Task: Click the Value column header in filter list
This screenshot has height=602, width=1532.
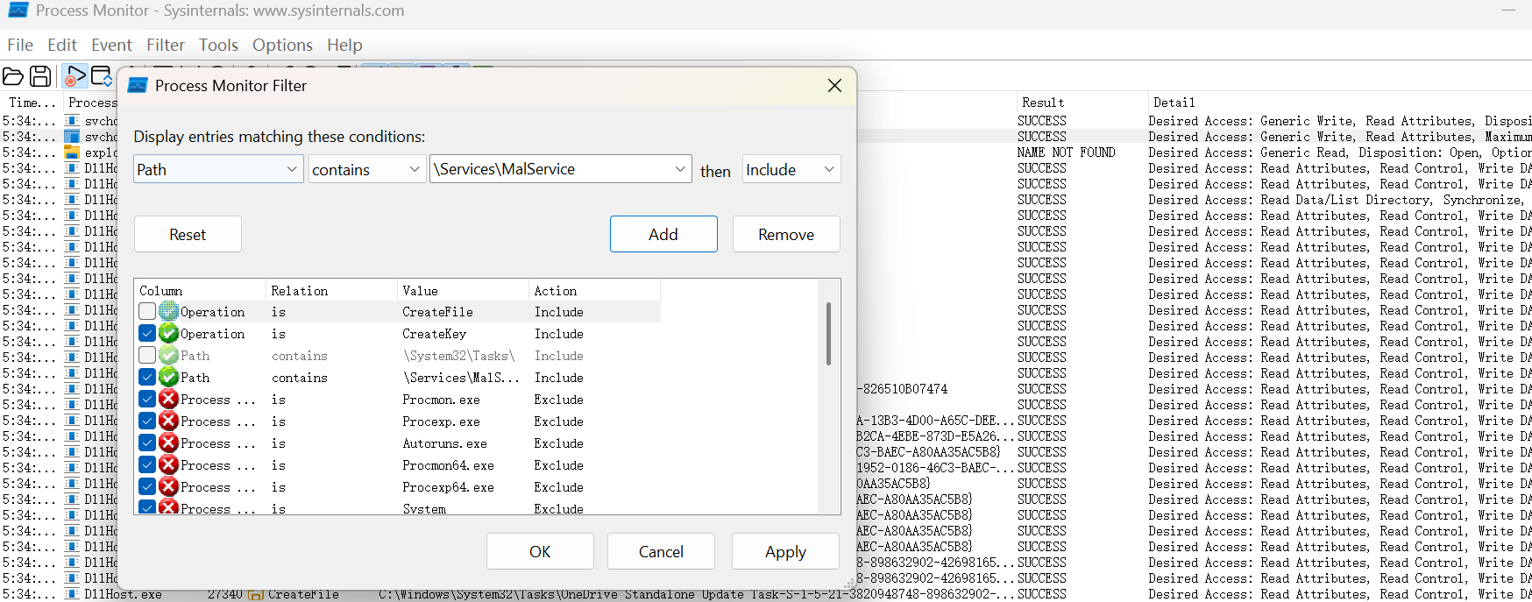Action: click(464, 290)
